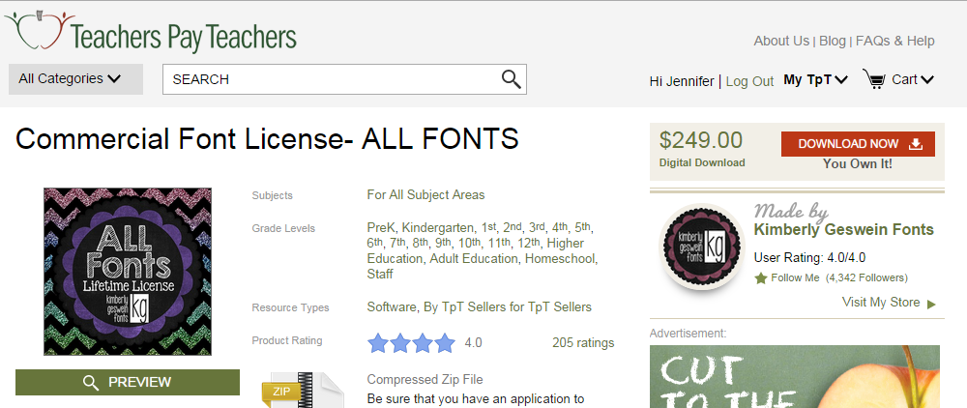
Task: Open the shopping cart icon
Action: coord(873,79)
